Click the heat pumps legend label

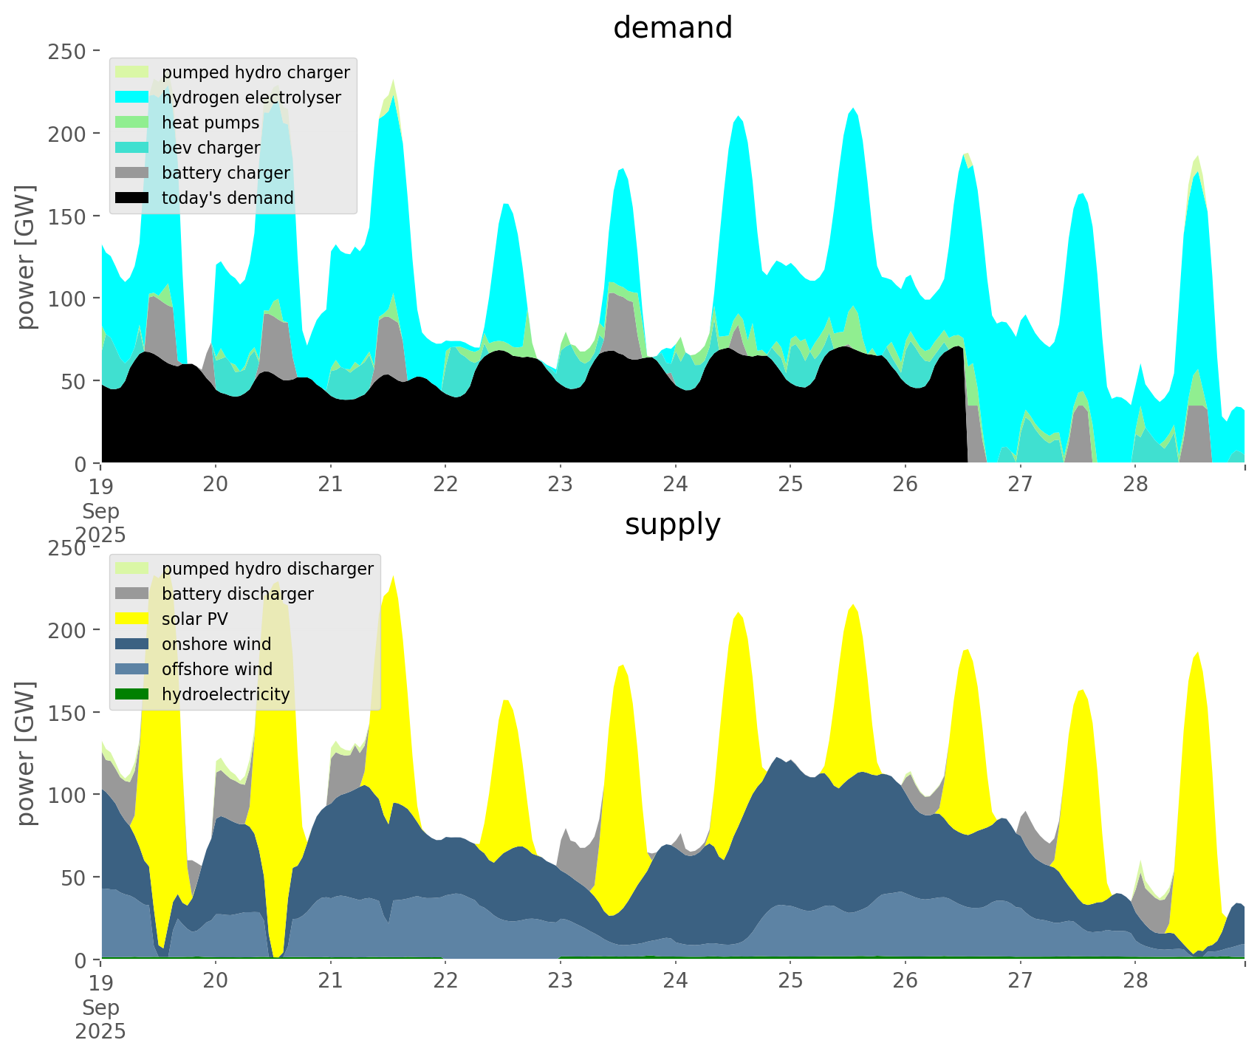pyautogui.click(x=210, y=123)
